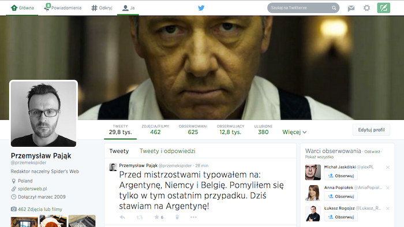Open the Ja profile tab

click(x=128, y=8)
